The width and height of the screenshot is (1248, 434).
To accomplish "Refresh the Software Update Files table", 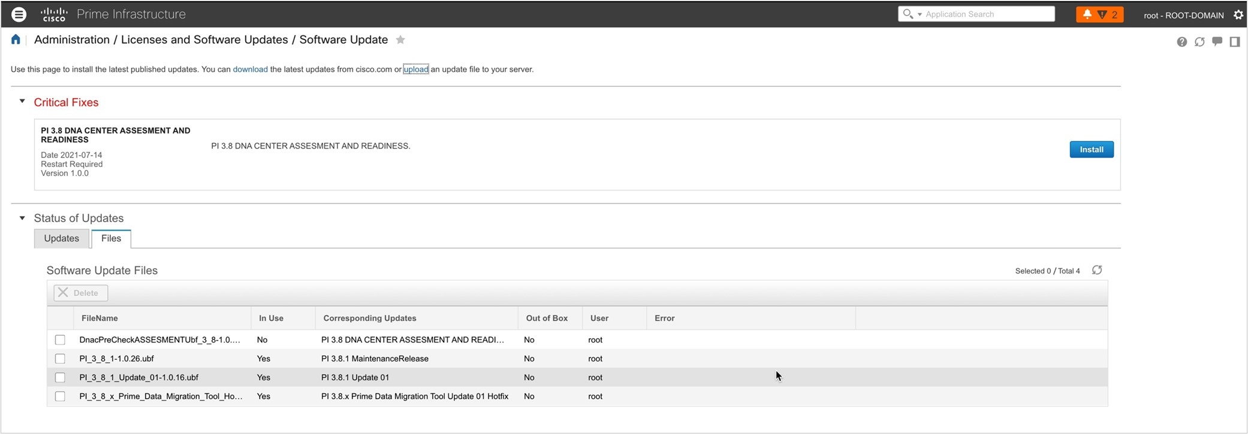I will 1097,270.
